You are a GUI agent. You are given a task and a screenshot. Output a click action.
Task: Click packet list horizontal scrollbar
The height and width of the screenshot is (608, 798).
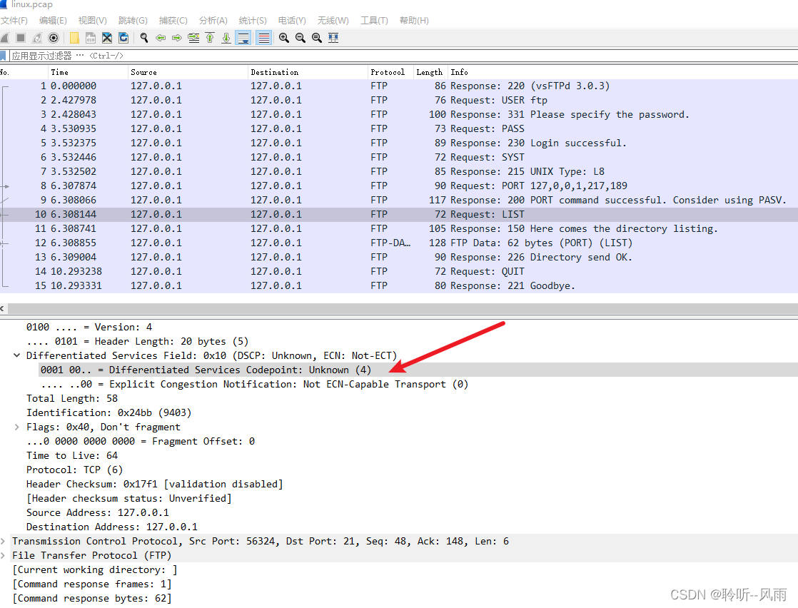403,308
